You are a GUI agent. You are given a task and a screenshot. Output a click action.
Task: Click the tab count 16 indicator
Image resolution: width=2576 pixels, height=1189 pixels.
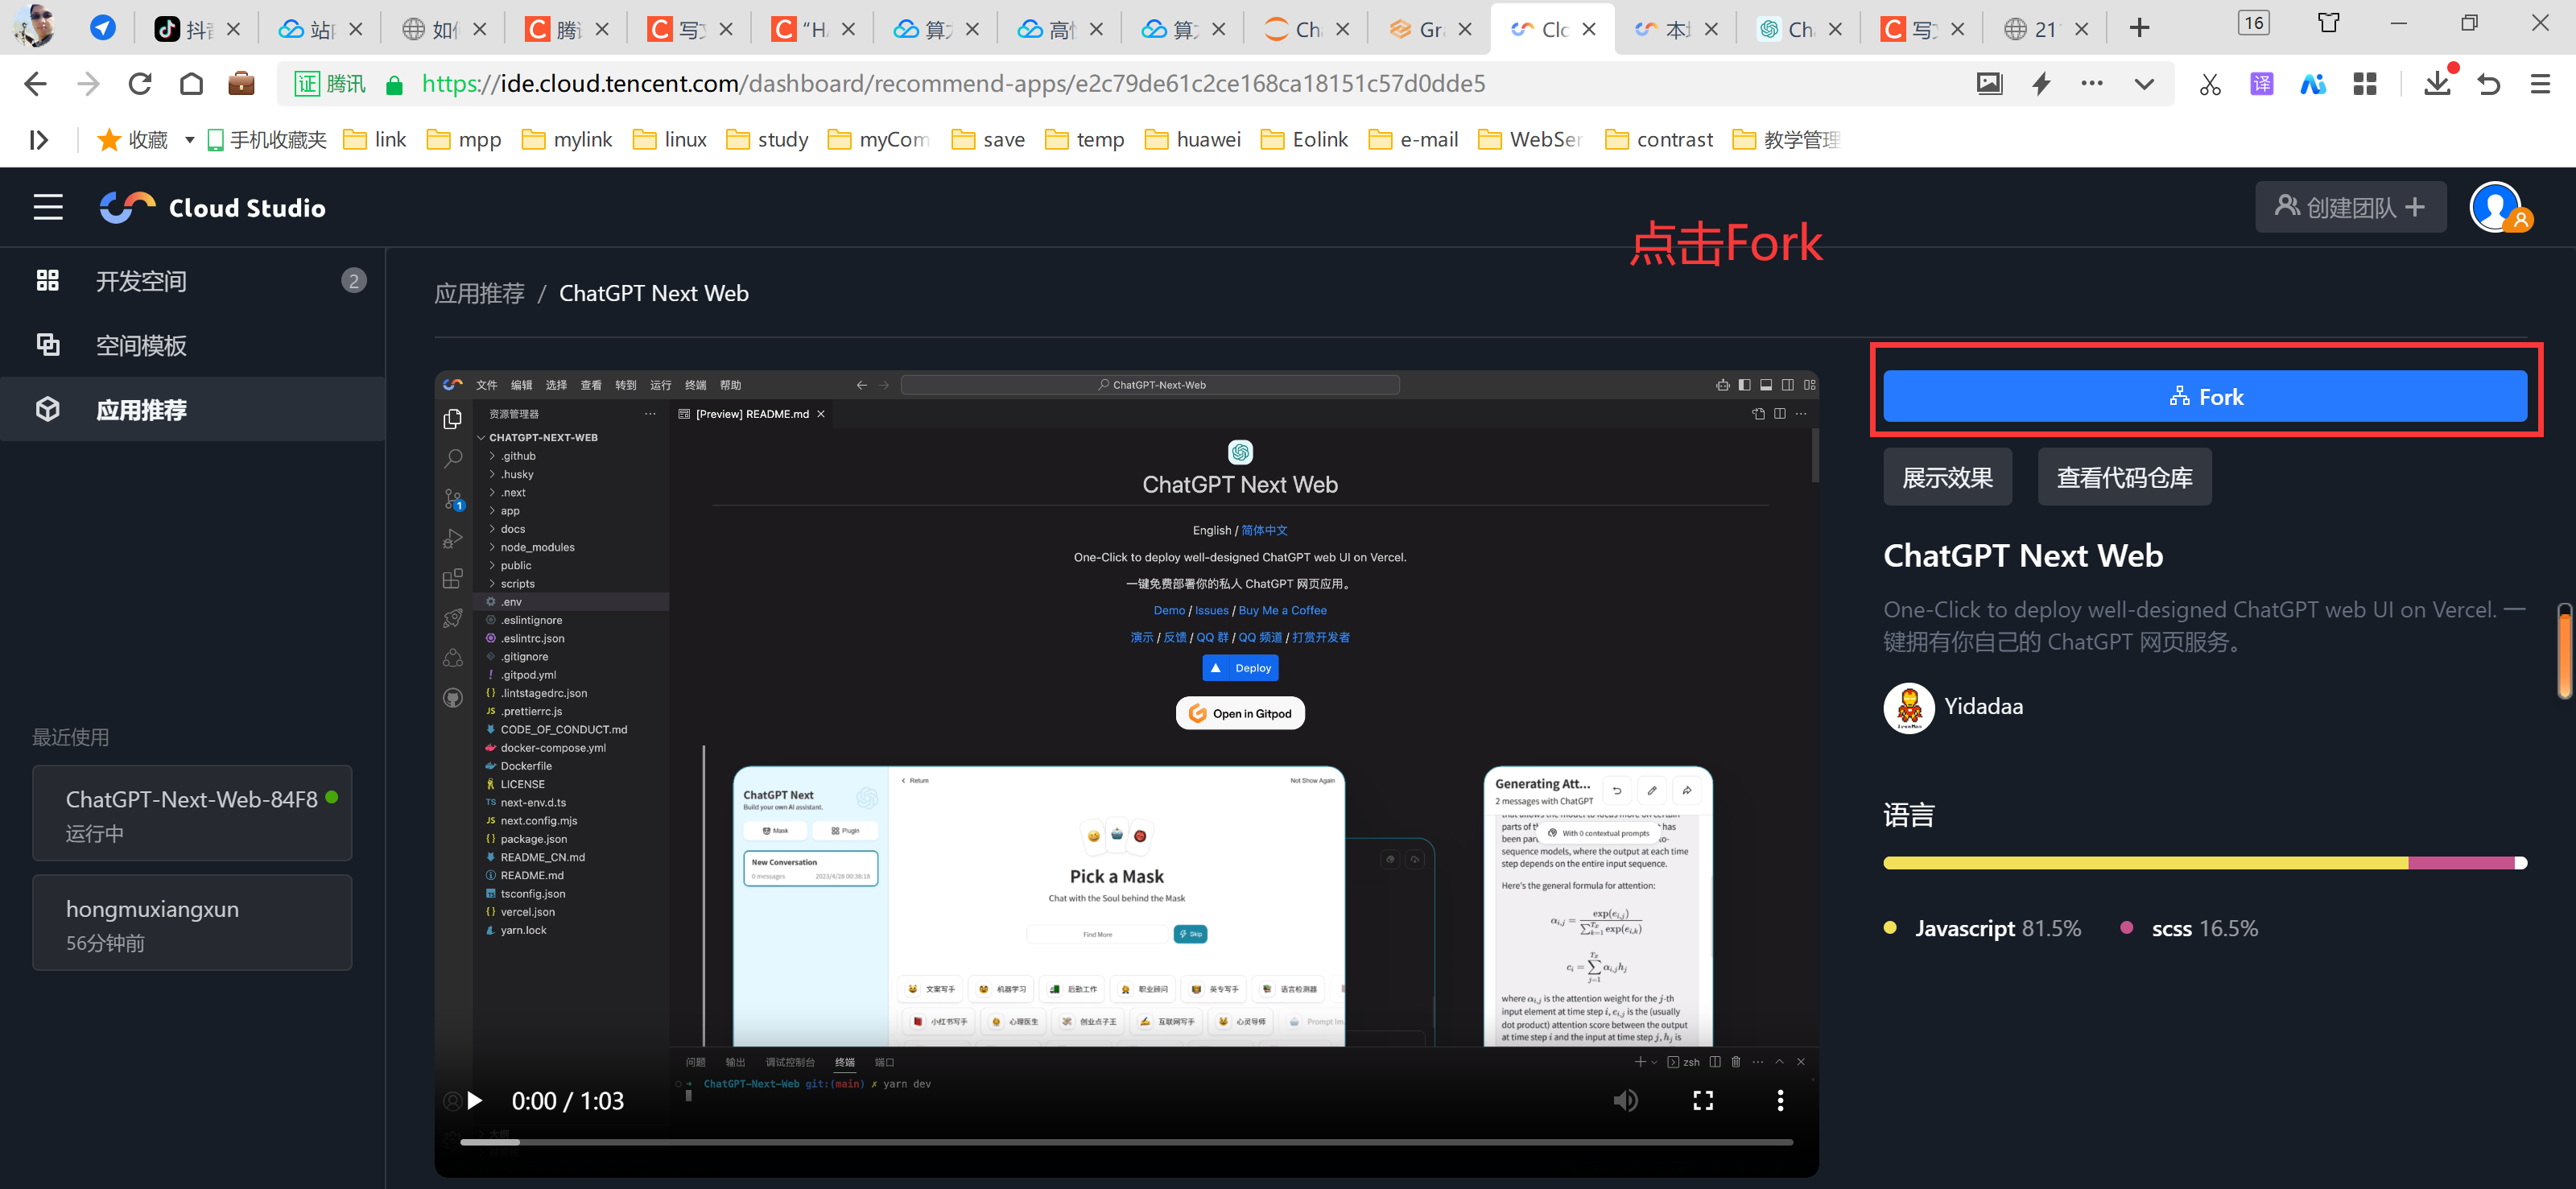point(2254,23)
